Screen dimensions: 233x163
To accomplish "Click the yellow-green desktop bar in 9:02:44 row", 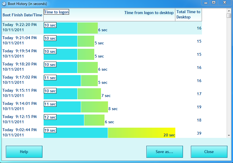I will pyautogui.click(x=141, y=133).
